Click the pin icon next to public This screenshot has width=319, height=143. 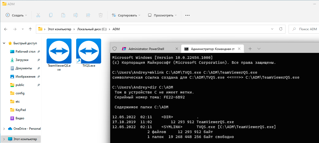point(38,85)
